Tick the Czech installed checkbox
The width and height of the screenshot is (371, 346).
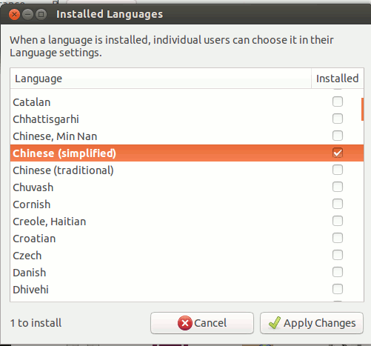pyautogui.click(x=338, y=255)
